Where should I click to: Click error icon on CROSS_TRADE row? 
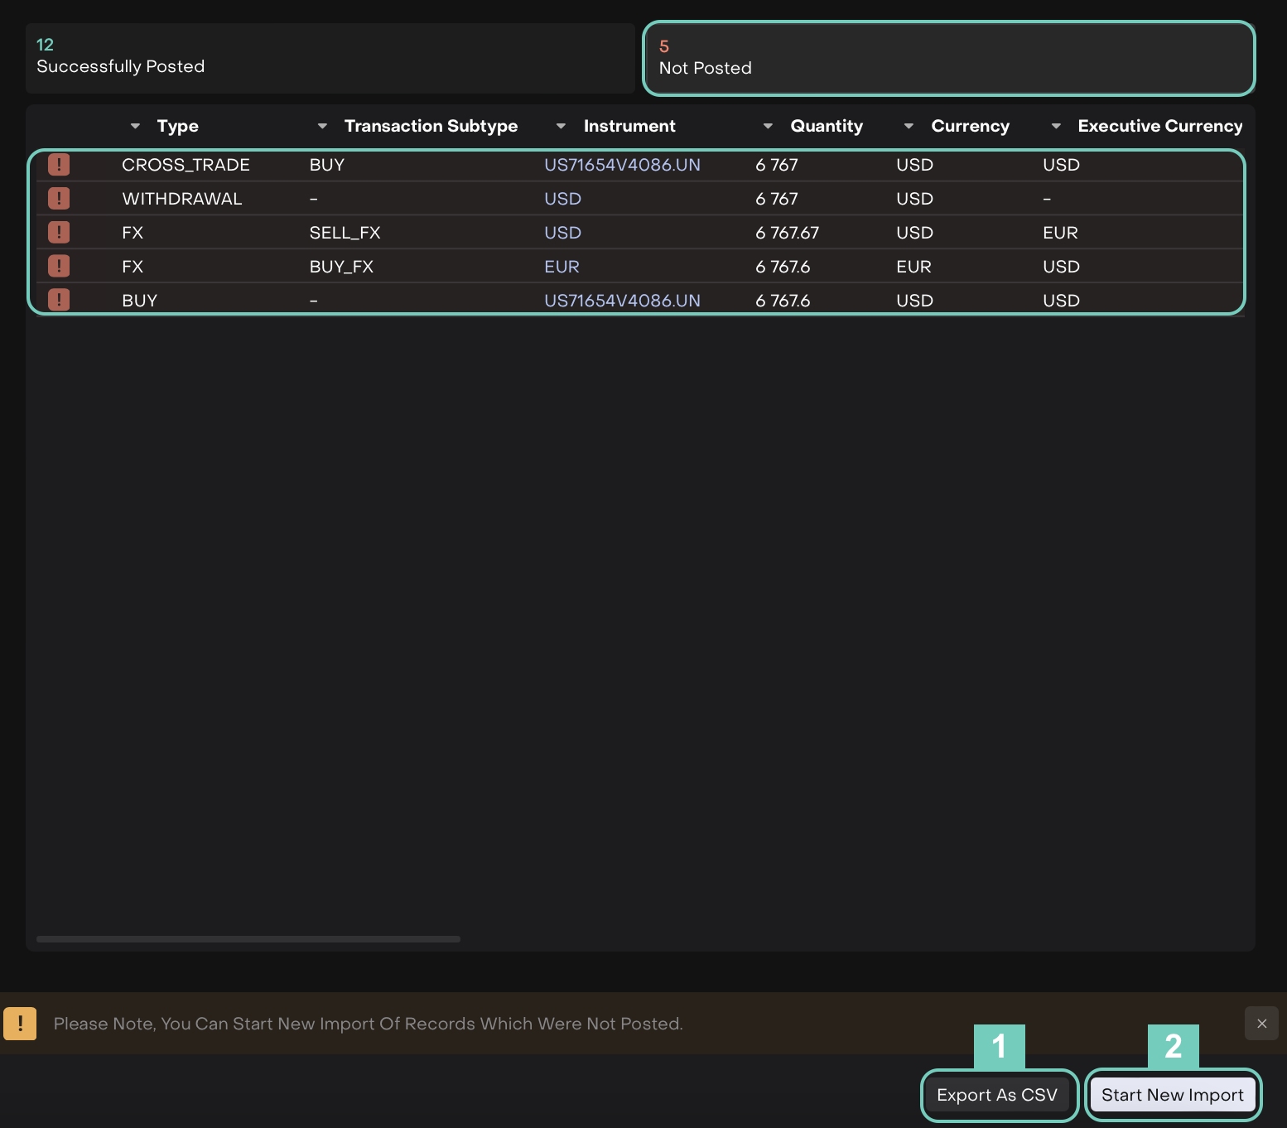click(x=59, y=165)
